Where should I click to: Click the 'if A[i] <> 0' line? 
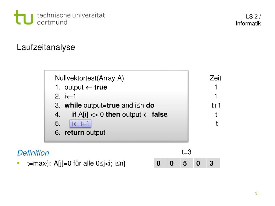[111, 114]
